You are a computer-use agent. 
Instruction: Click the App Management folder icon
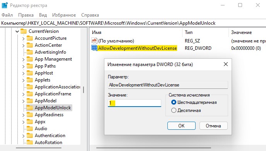pyautogui.click(x=30, y=59)
